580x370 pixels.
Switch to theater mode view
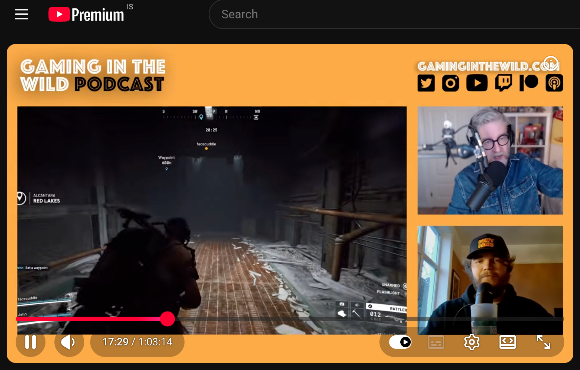click(507, 342)
